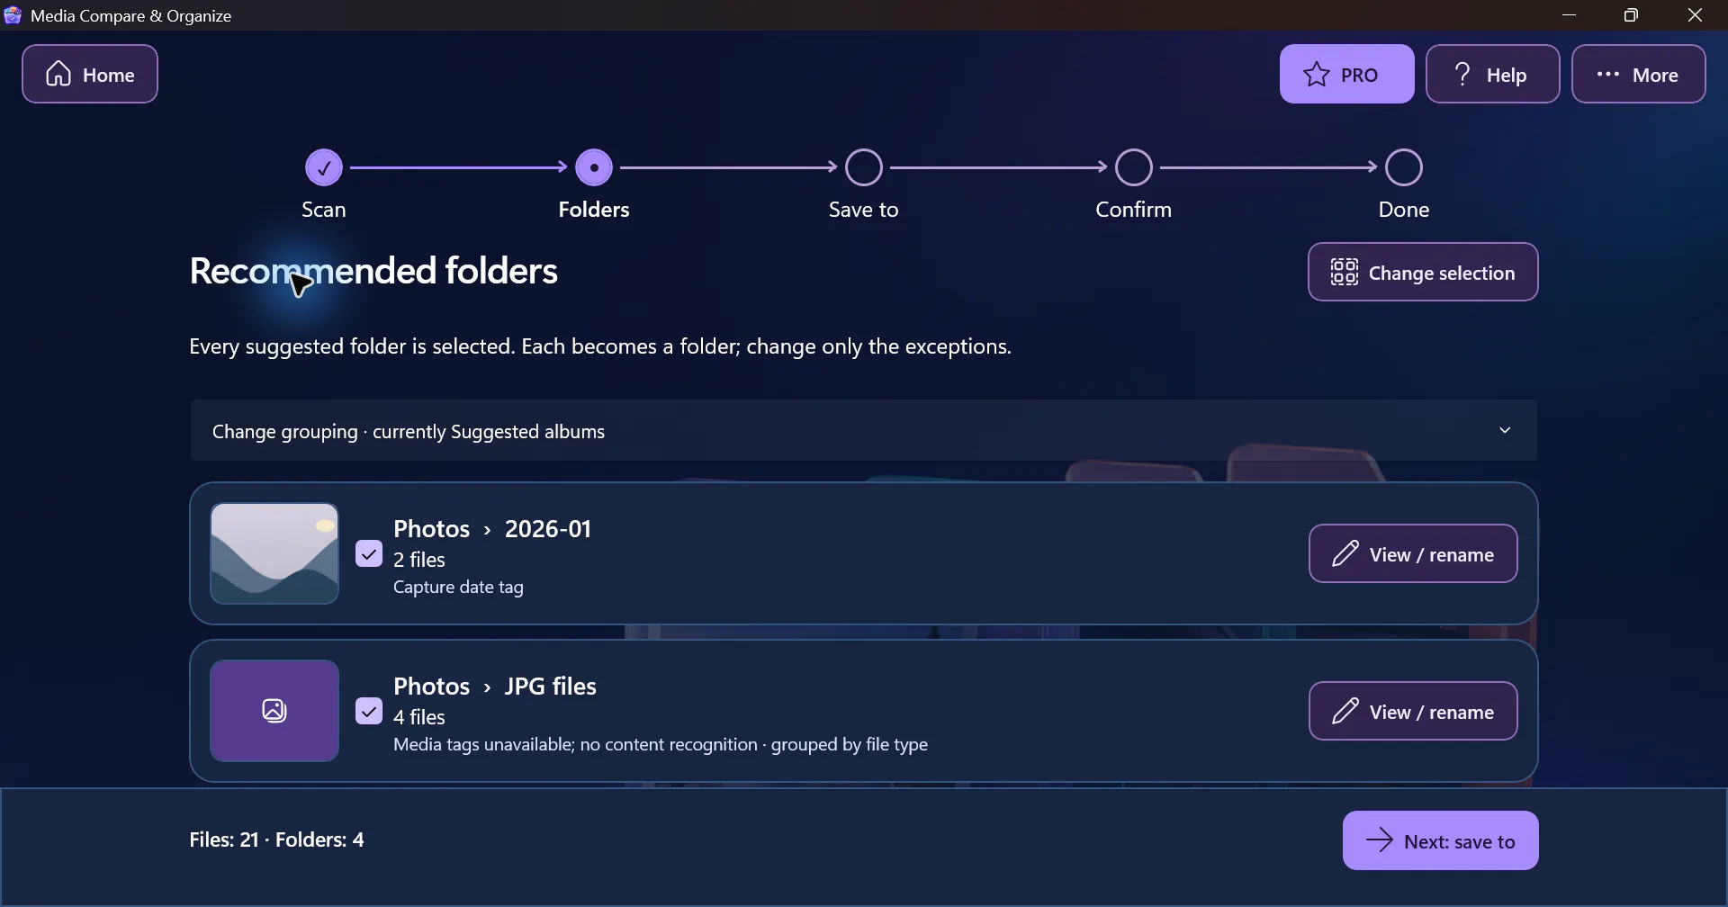Restore down the application window
The width and height of the screenshot is (1728, 907).
click(1632, 15)
